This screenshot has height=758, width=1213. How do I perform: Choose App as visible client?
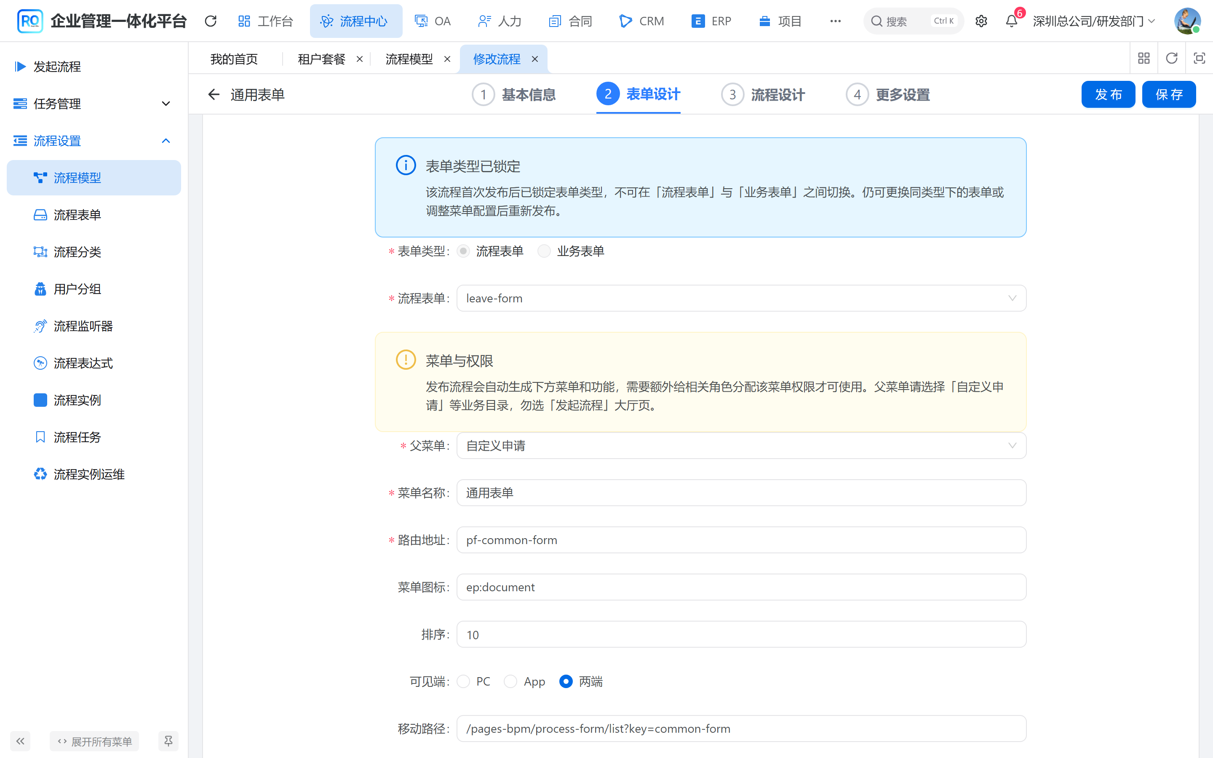[x=510, y=681]
